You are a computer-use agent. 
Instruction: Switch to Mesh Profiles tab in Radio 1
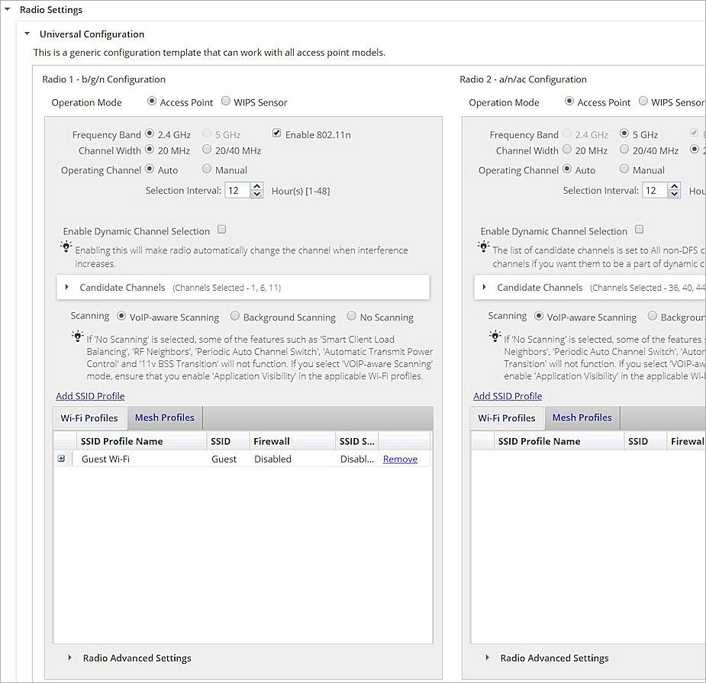(x=164, y=417)
